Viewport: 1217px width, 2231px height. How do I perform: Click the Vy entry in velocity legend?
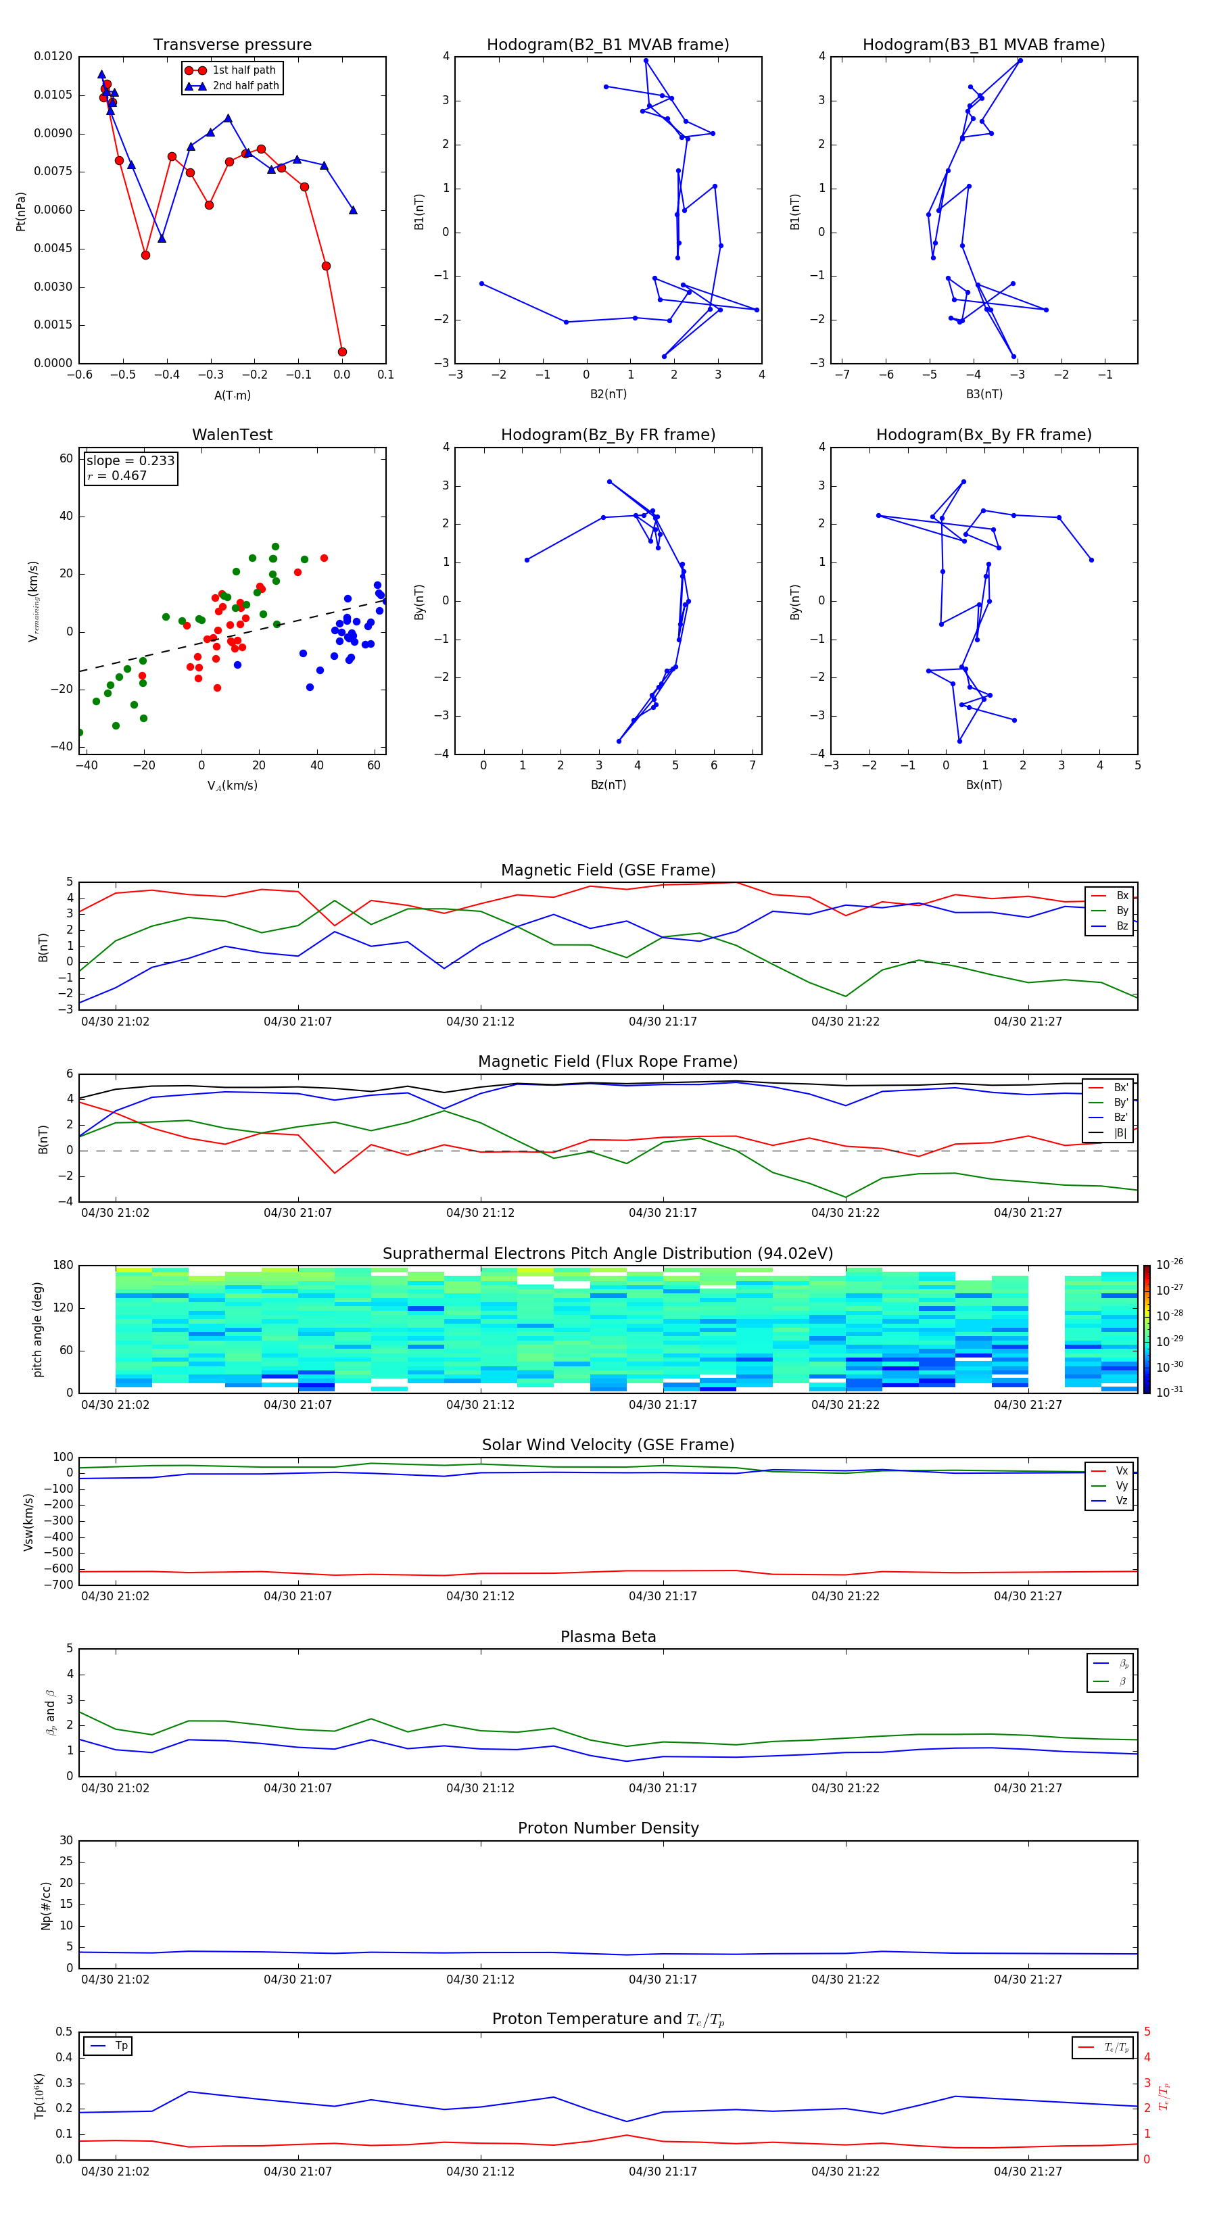coord(1109,1486)
